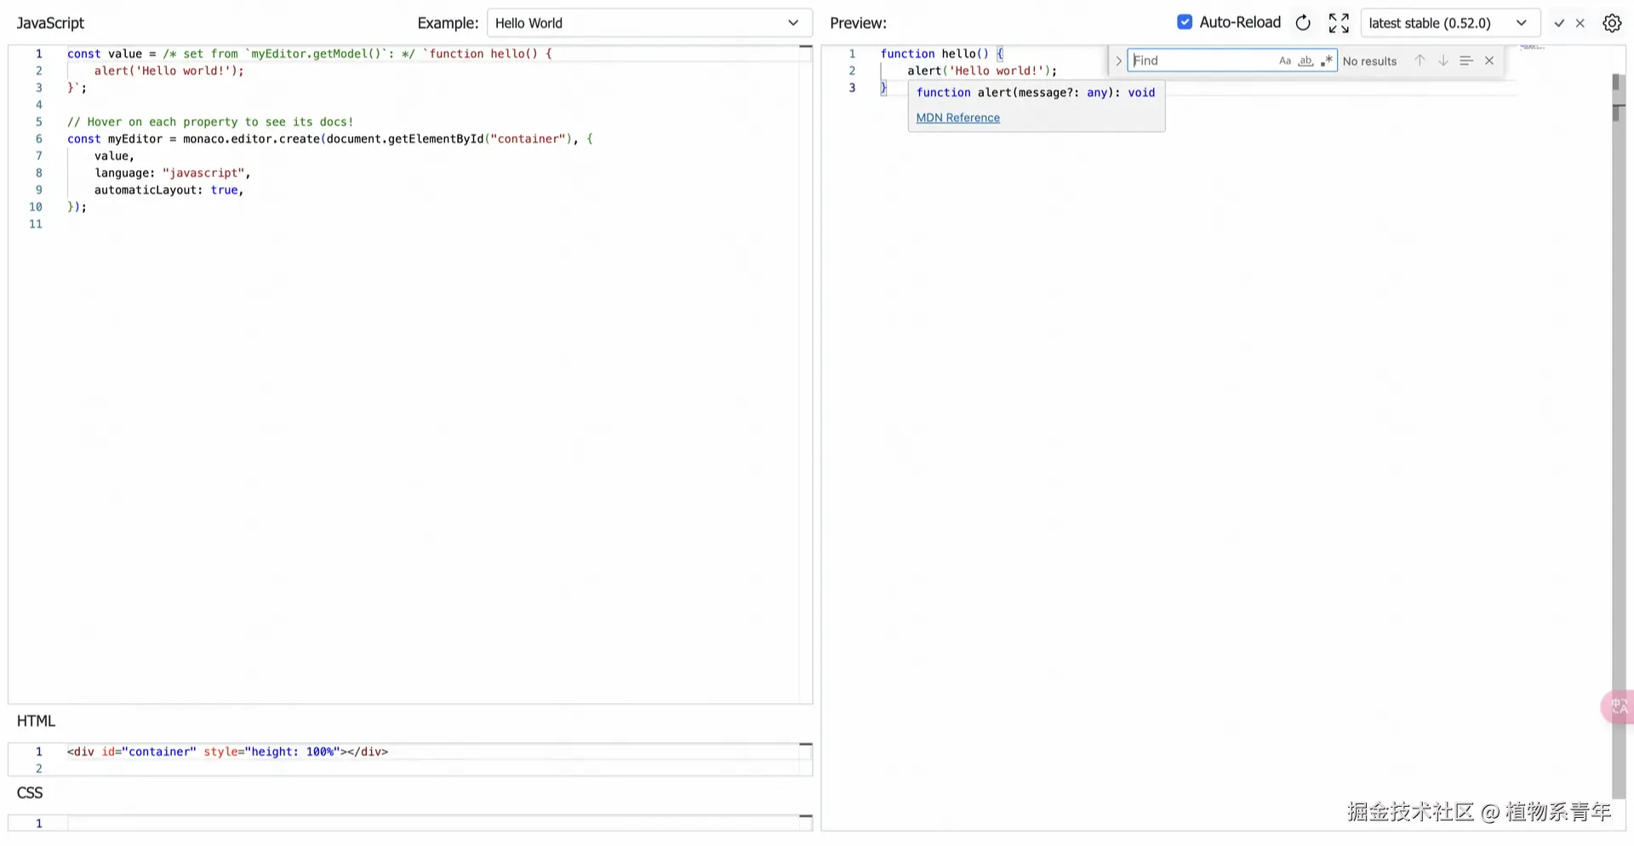
Task: Click 'monaco.editor.create' in the JavaScript editor
Action: pyautogui.click(x=251, y=139)
